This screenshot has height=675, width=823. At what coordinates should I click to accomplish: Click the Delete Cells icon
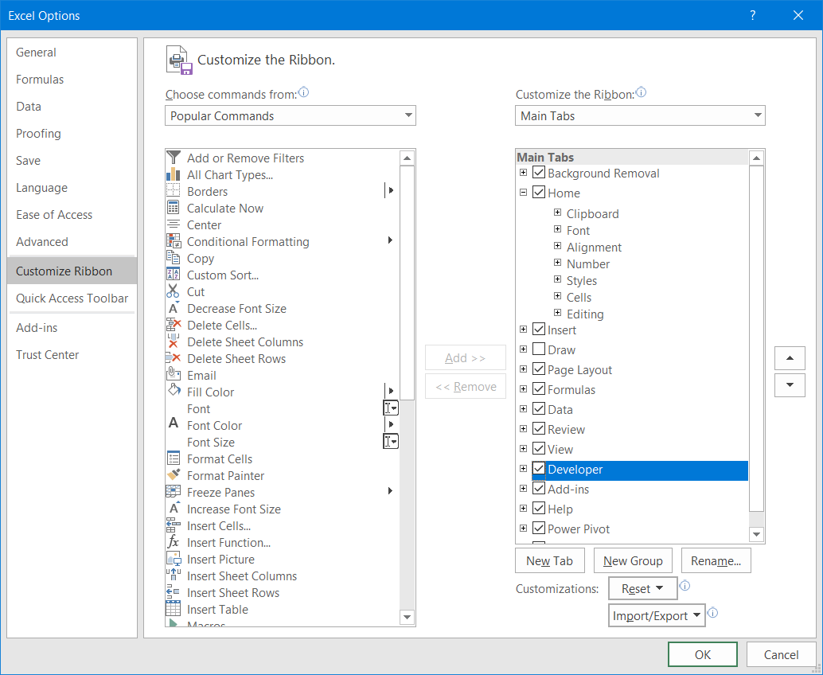[174, 325]
